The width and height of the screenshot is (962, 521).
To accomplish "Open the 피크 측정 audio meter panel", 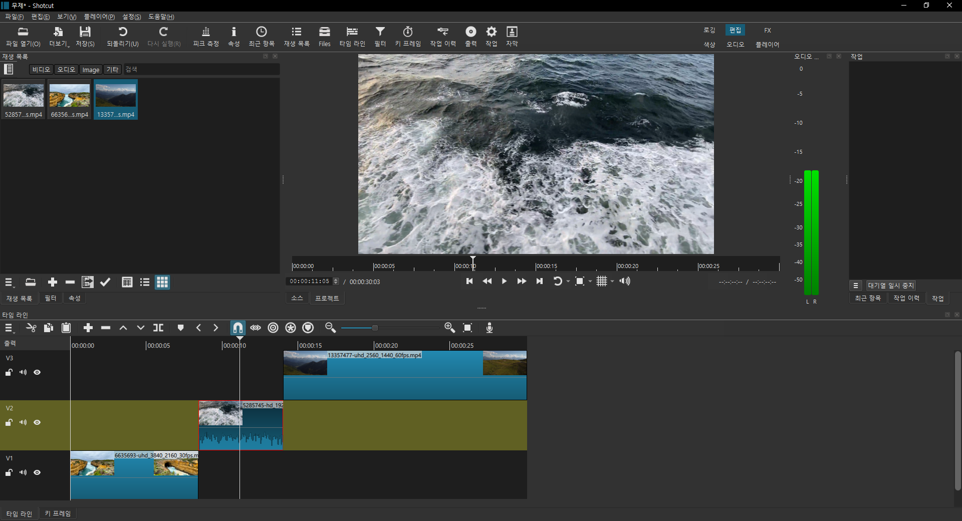I will pos(206,37).
